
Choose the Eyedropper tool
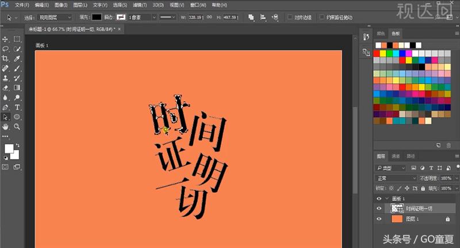coord(17,59)
